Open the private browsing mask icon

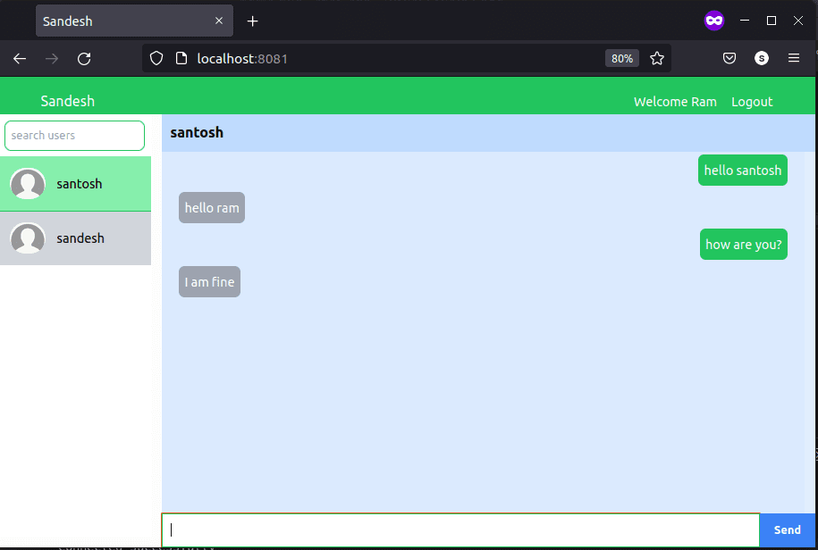[x=713, y=21]
